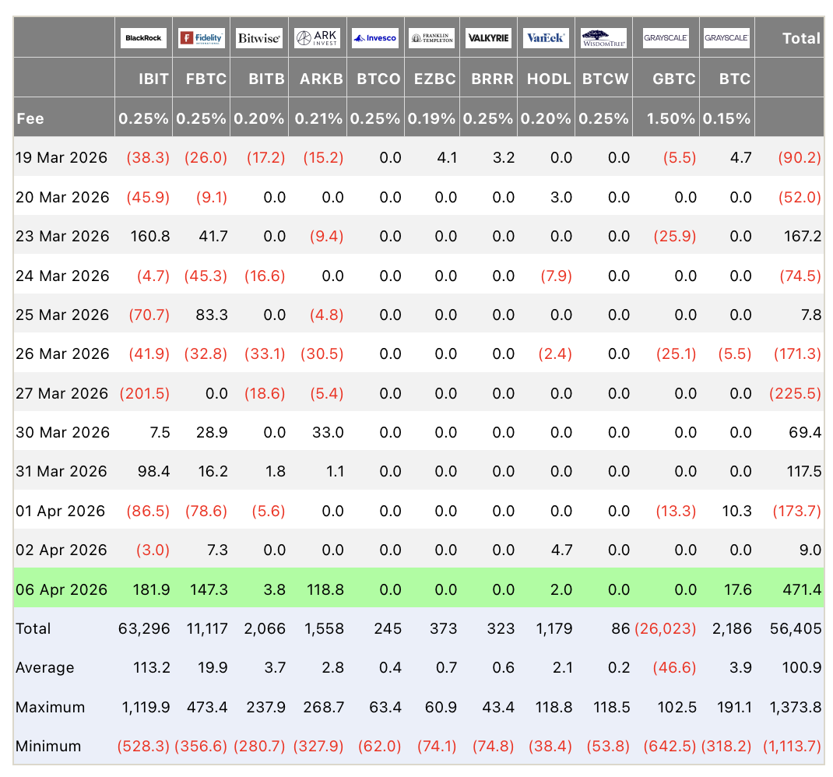Click the Grayscale logo above GBTC
The image size is (833, 777).
[666, 38]
